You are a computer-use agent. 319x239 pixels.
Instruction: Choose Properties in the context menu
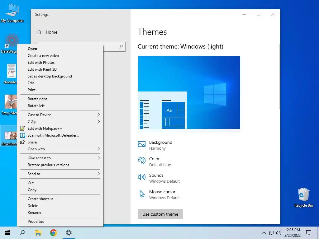[60, 222]
